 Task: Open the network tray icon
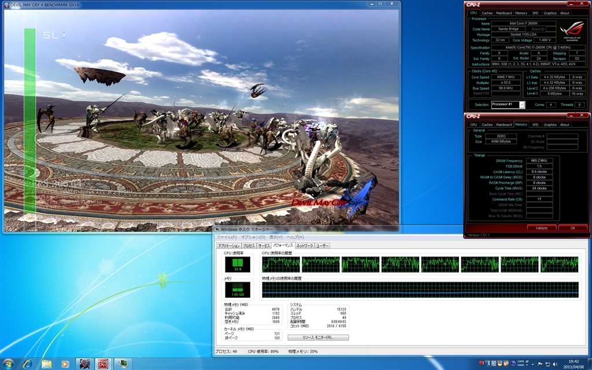click(548, 364)
